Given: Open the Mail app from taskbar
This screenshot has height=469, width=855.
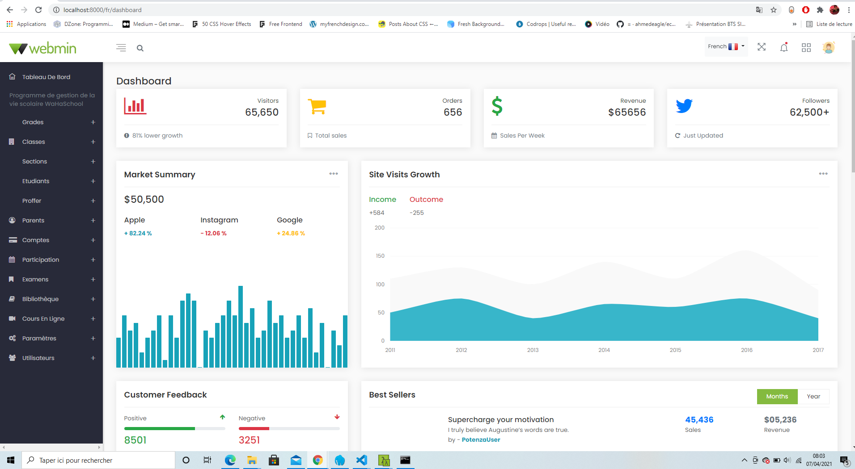Looking at the screenshot, I should (296, 460).
